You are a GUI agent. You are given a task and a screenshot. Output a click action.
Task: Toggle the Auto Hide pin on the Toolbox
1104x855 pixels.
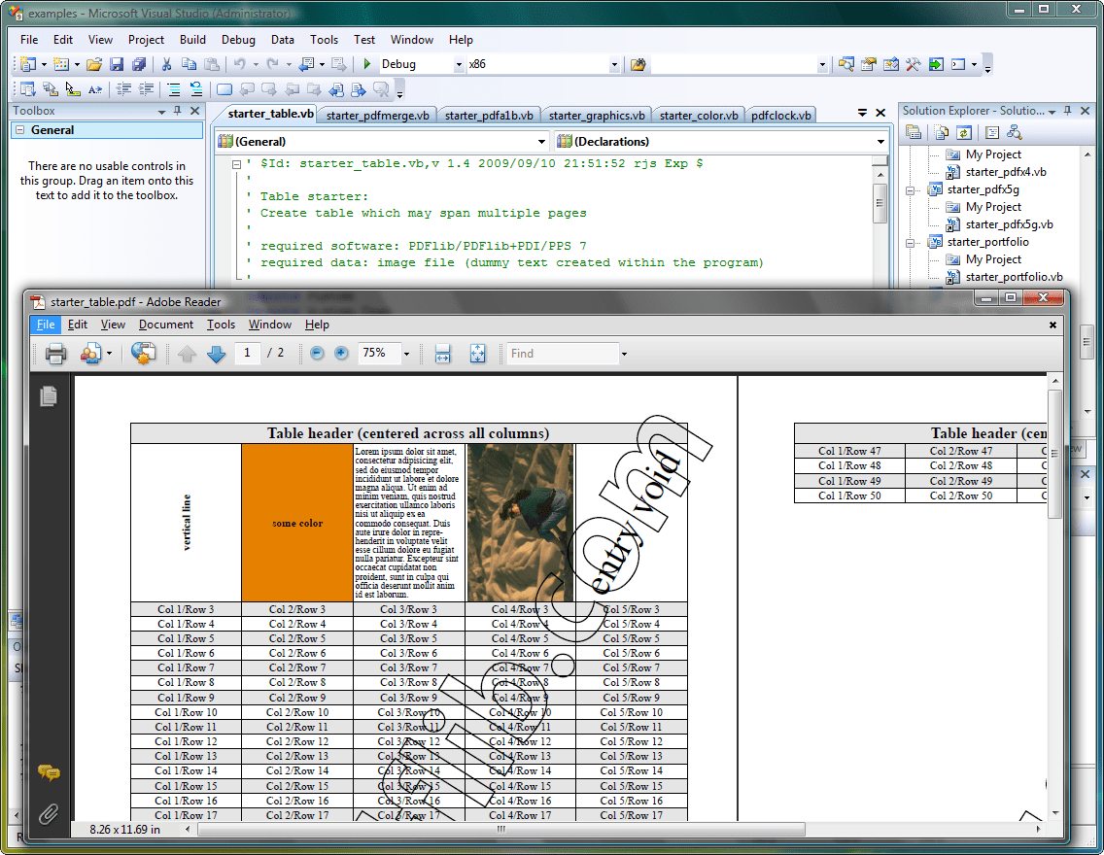click(x=178, y=110)
